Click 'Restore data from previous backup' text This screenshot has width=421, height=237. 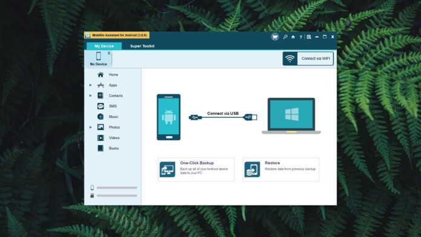[x=290, y=169]
